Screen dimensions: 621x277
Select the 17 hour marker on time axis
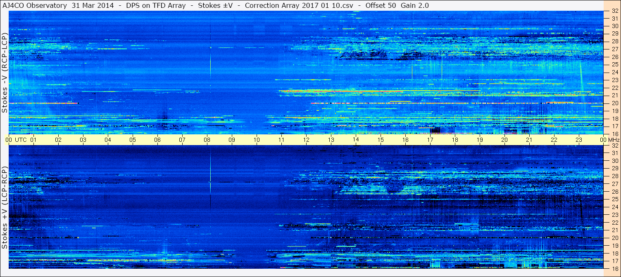(x=430, y=140)
